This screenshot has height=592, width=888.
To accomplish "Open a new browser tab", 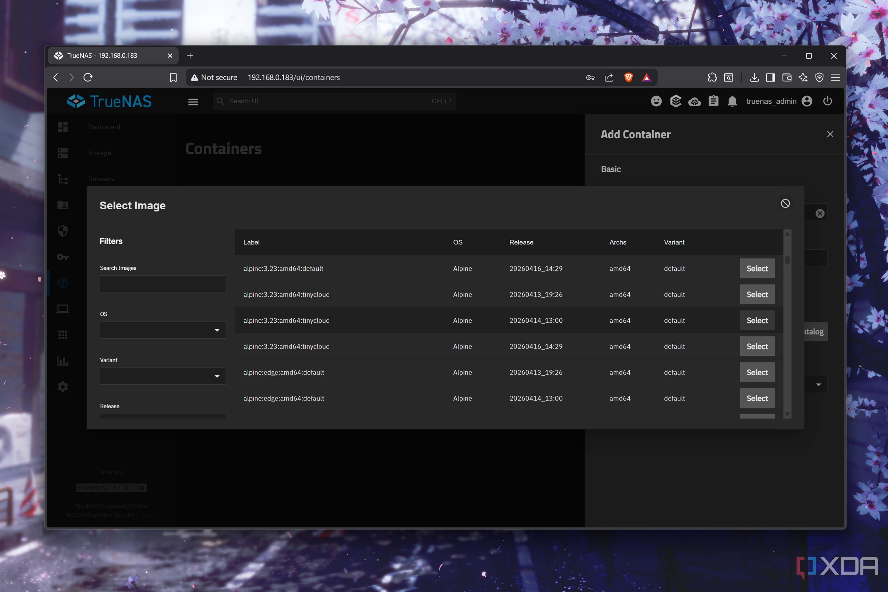I will [x=190, y=56].
